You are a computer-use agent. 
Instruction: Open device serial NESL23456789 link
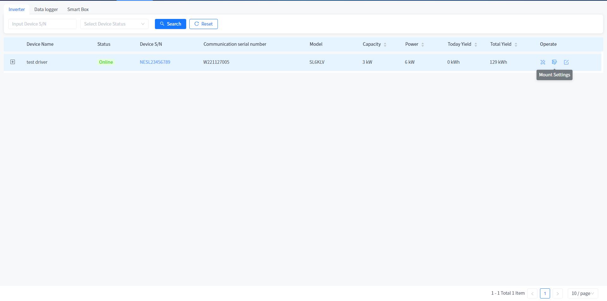[x=155, y=62]
